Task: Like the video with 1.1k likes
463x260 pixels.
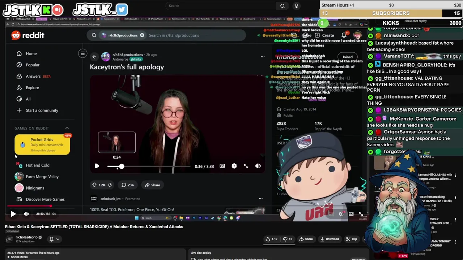Action: point(272,239)
